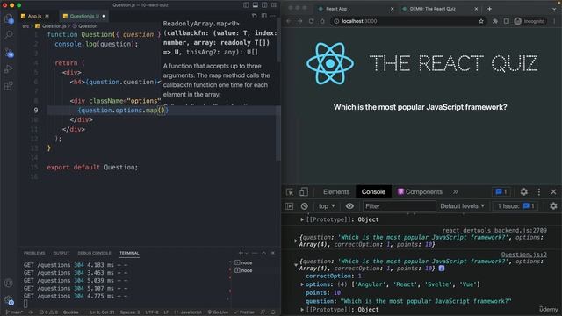This screenshot has height=316, width=562.
Task: Open the DevTools three-dot customize menu
Action: click(x=538, y=191)
